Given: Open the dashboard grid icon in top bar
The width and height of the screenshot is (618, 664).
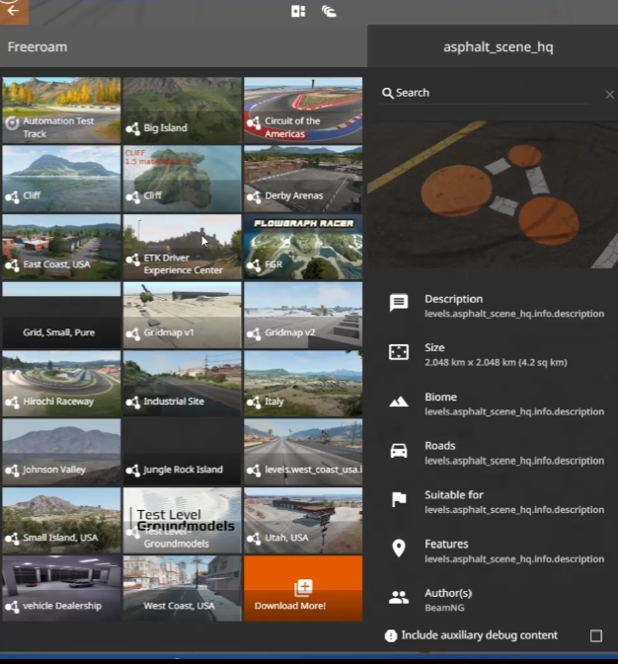Looking at the screenshot, I should pyautogui.click(x=298, y=11).
